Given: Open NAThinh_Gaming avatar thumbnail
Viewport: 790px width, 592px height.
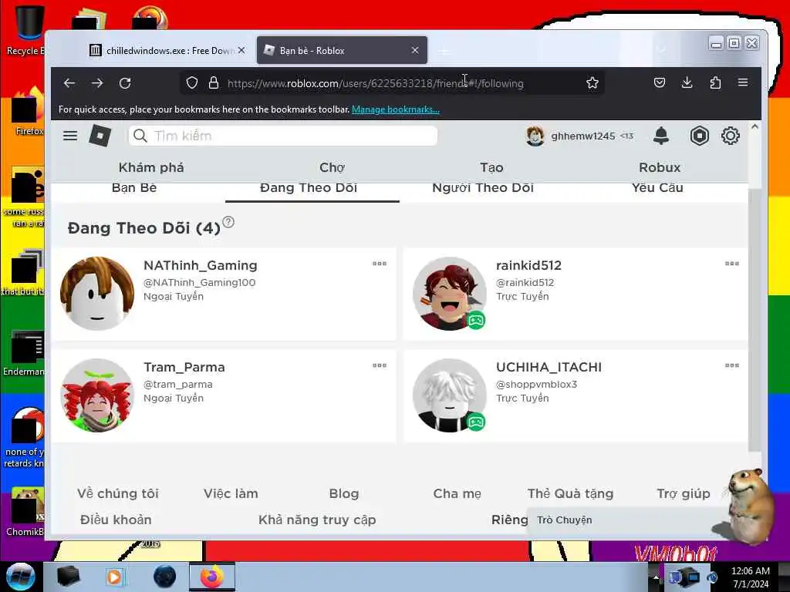Looking at the screenshot, I should pos(97,294).
